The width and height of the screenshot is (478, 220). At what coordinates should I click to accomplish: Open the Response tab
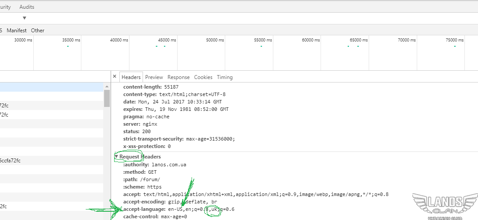click(x=178, y=77)
